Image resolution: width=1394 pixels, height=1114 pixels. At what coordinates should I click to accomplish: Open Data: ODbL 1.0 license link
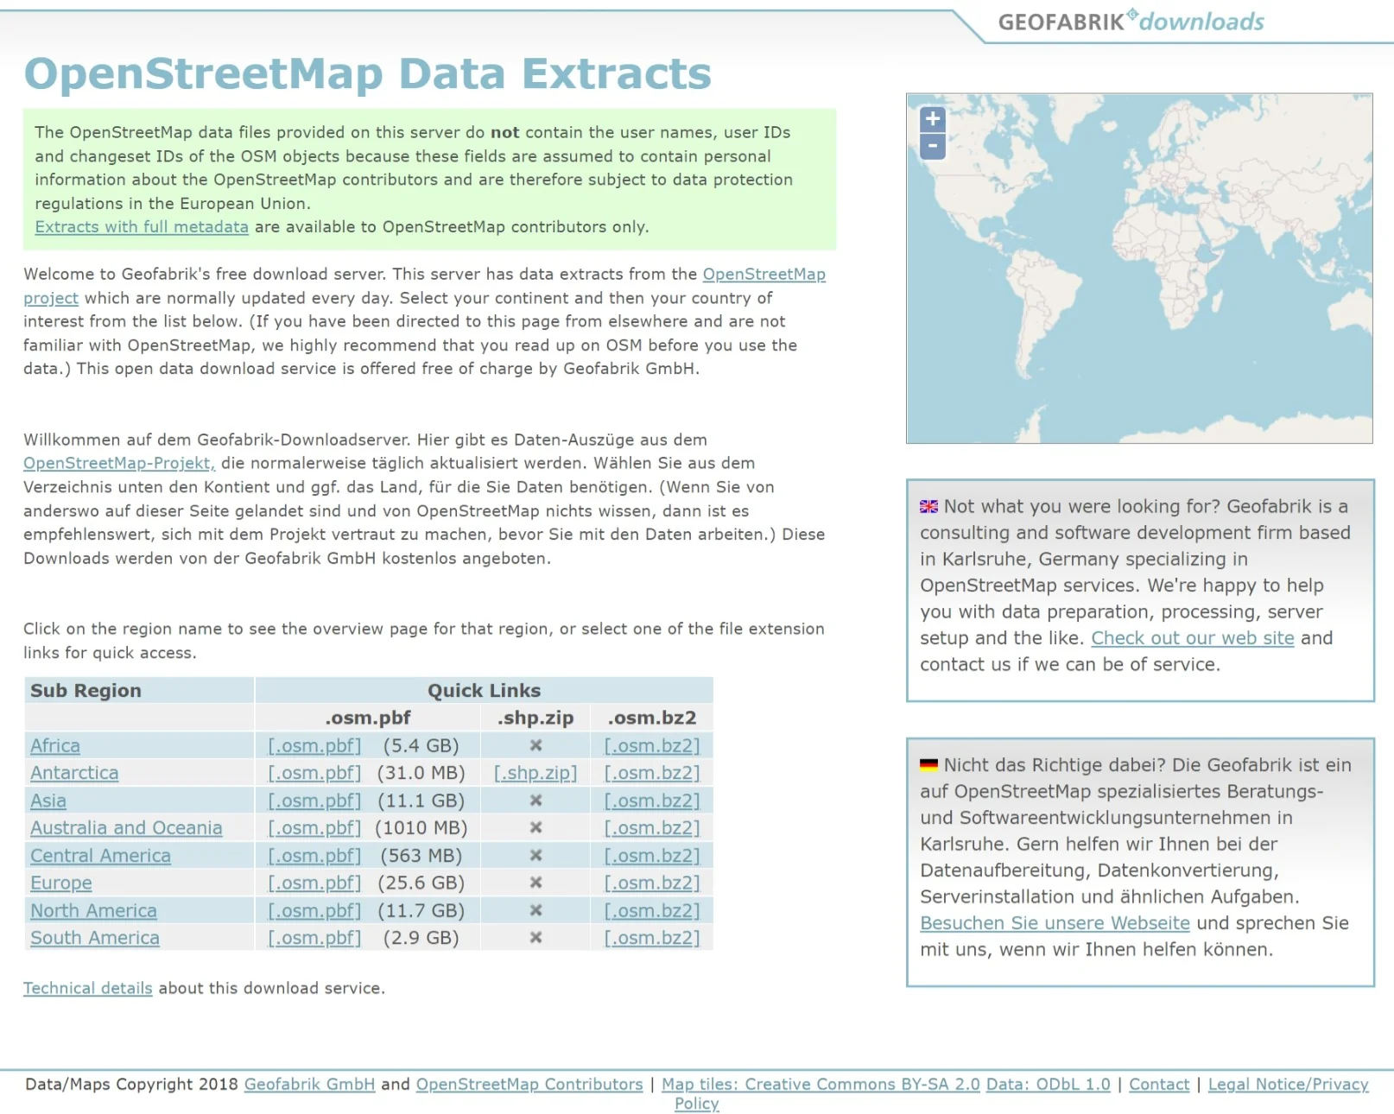point(1049,1085)
